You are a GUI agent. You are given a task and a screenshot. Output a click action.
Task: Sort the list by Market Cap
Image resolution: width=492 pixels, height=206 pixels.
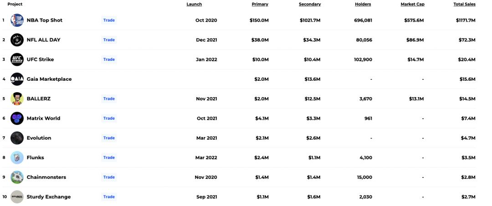pyautogui.click(x=412, y=4)
